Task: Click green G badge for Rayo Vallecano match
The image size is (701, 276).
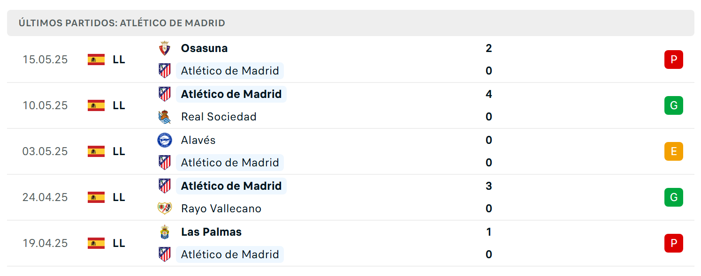Action: (x=673, y=197)
